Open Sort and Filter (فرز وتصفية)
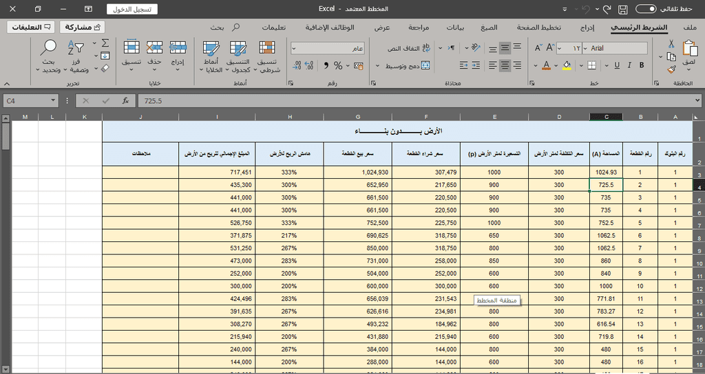 [x=76, y=56]
